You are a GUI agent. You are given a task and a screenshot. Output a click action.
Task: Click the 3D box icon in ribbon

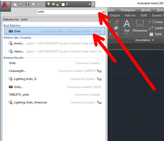coord(116,28)
